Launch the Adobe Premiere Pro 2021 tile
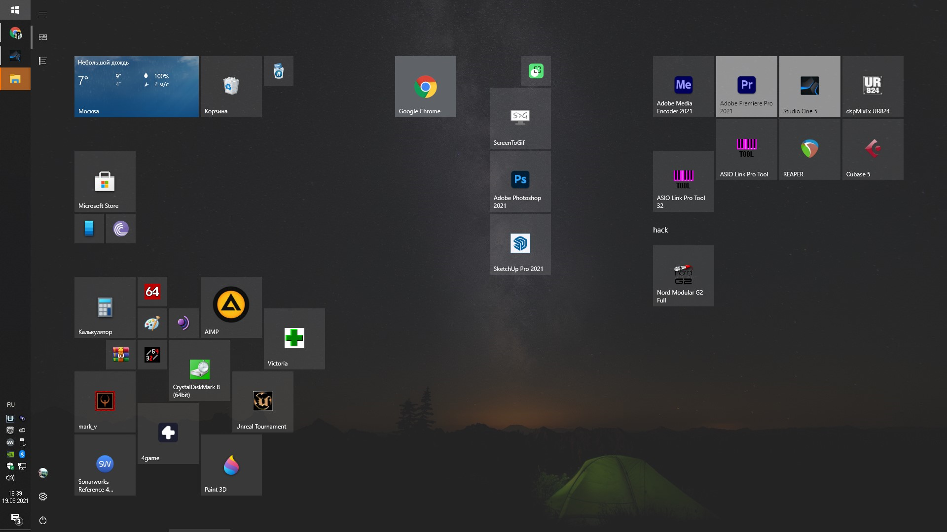 click(x=746, y=87)
